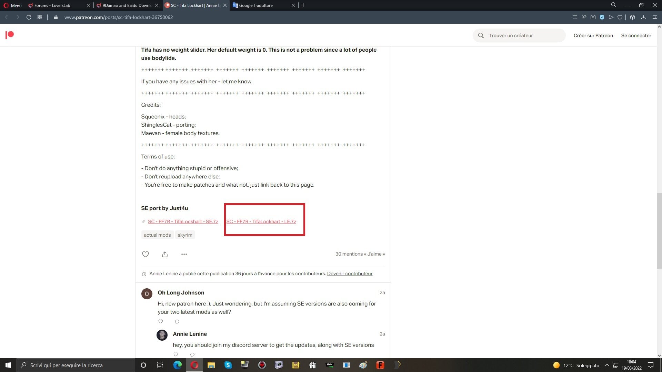Bookmark this page with the heart icon
Image resolution: width=662 pixels, height=372 pixels.
(620, 17)
